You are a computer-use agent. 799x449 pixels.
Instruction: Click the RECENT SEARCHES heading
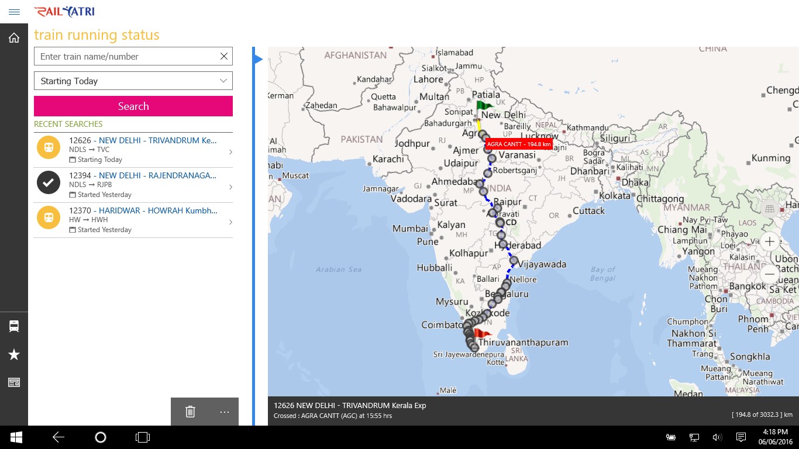click(68, 124)
